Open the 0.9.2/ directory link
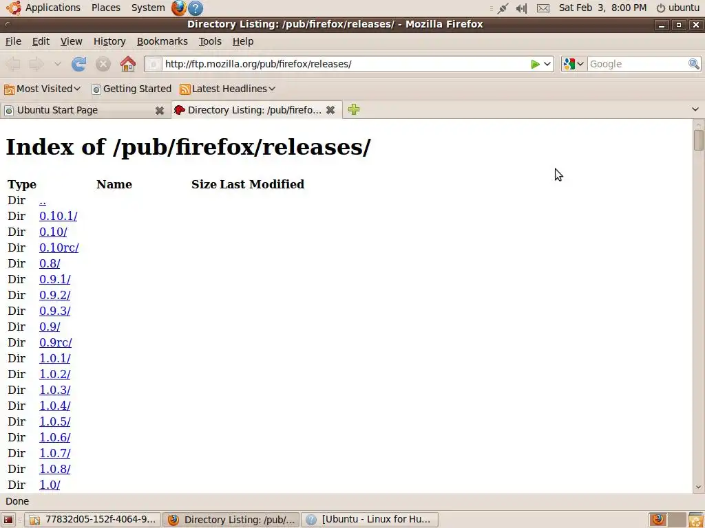 [x=55, y=295]
